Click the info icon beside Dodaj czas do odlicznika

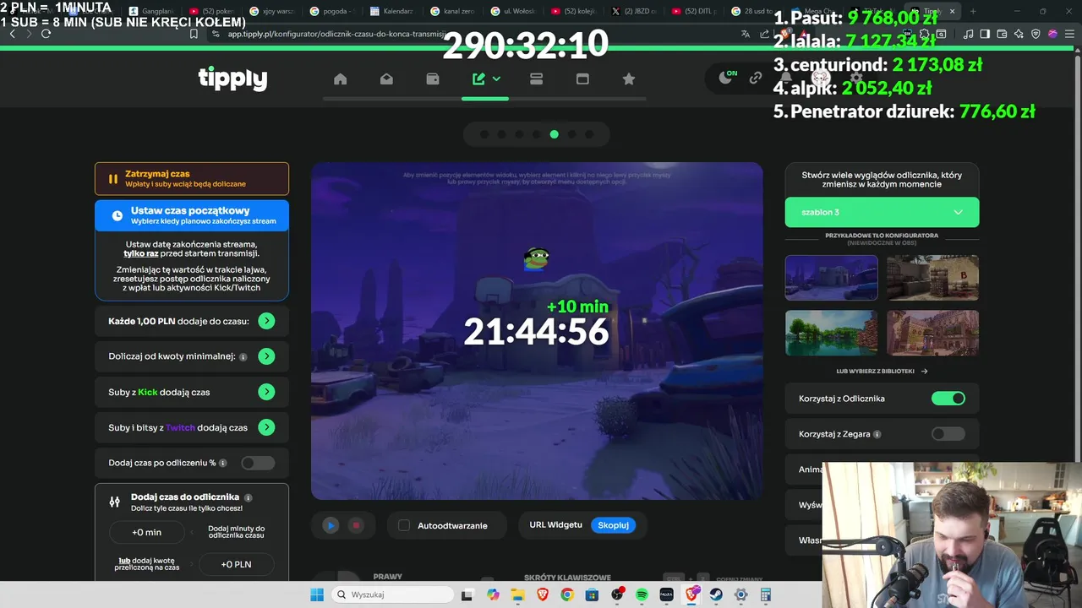pyautogui.click(x=249, y=497)
